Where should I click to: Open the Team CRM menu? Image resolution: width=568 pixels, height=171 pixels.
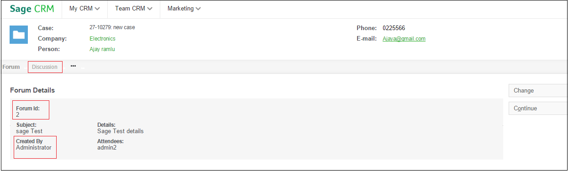coord(134,9)
